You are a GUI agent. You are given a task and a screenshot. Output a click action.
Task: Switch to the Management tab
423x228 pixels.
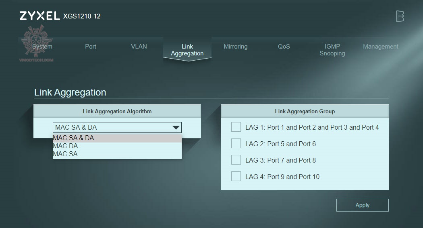pyautogui.click(x=381, y=47)
